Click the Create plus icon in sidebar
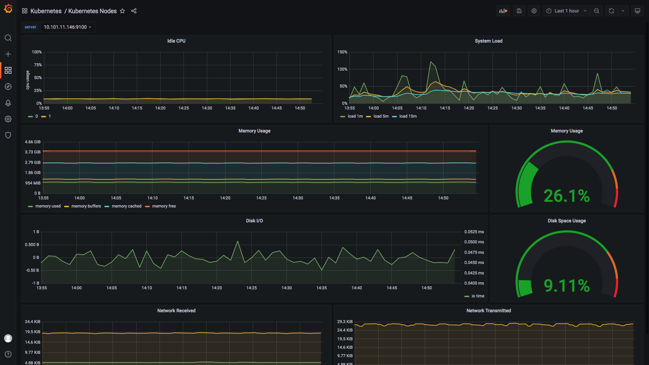 click(x=8, y=54)
